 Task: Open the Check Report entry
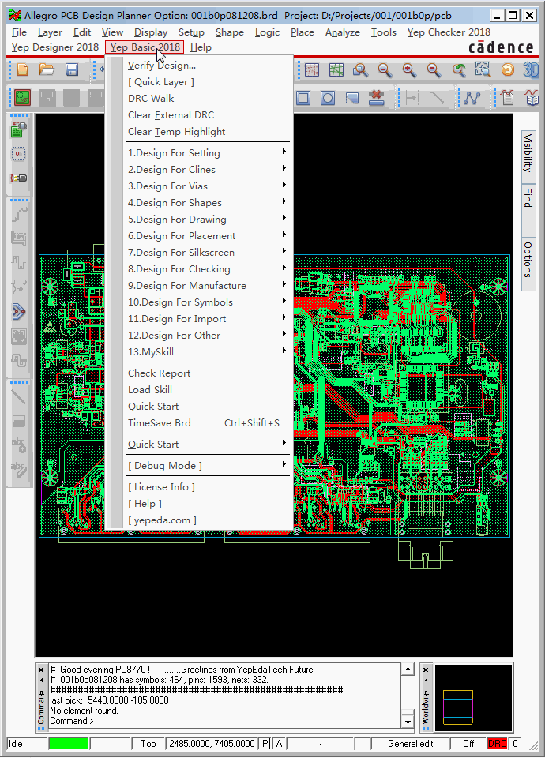coord(207,373)
